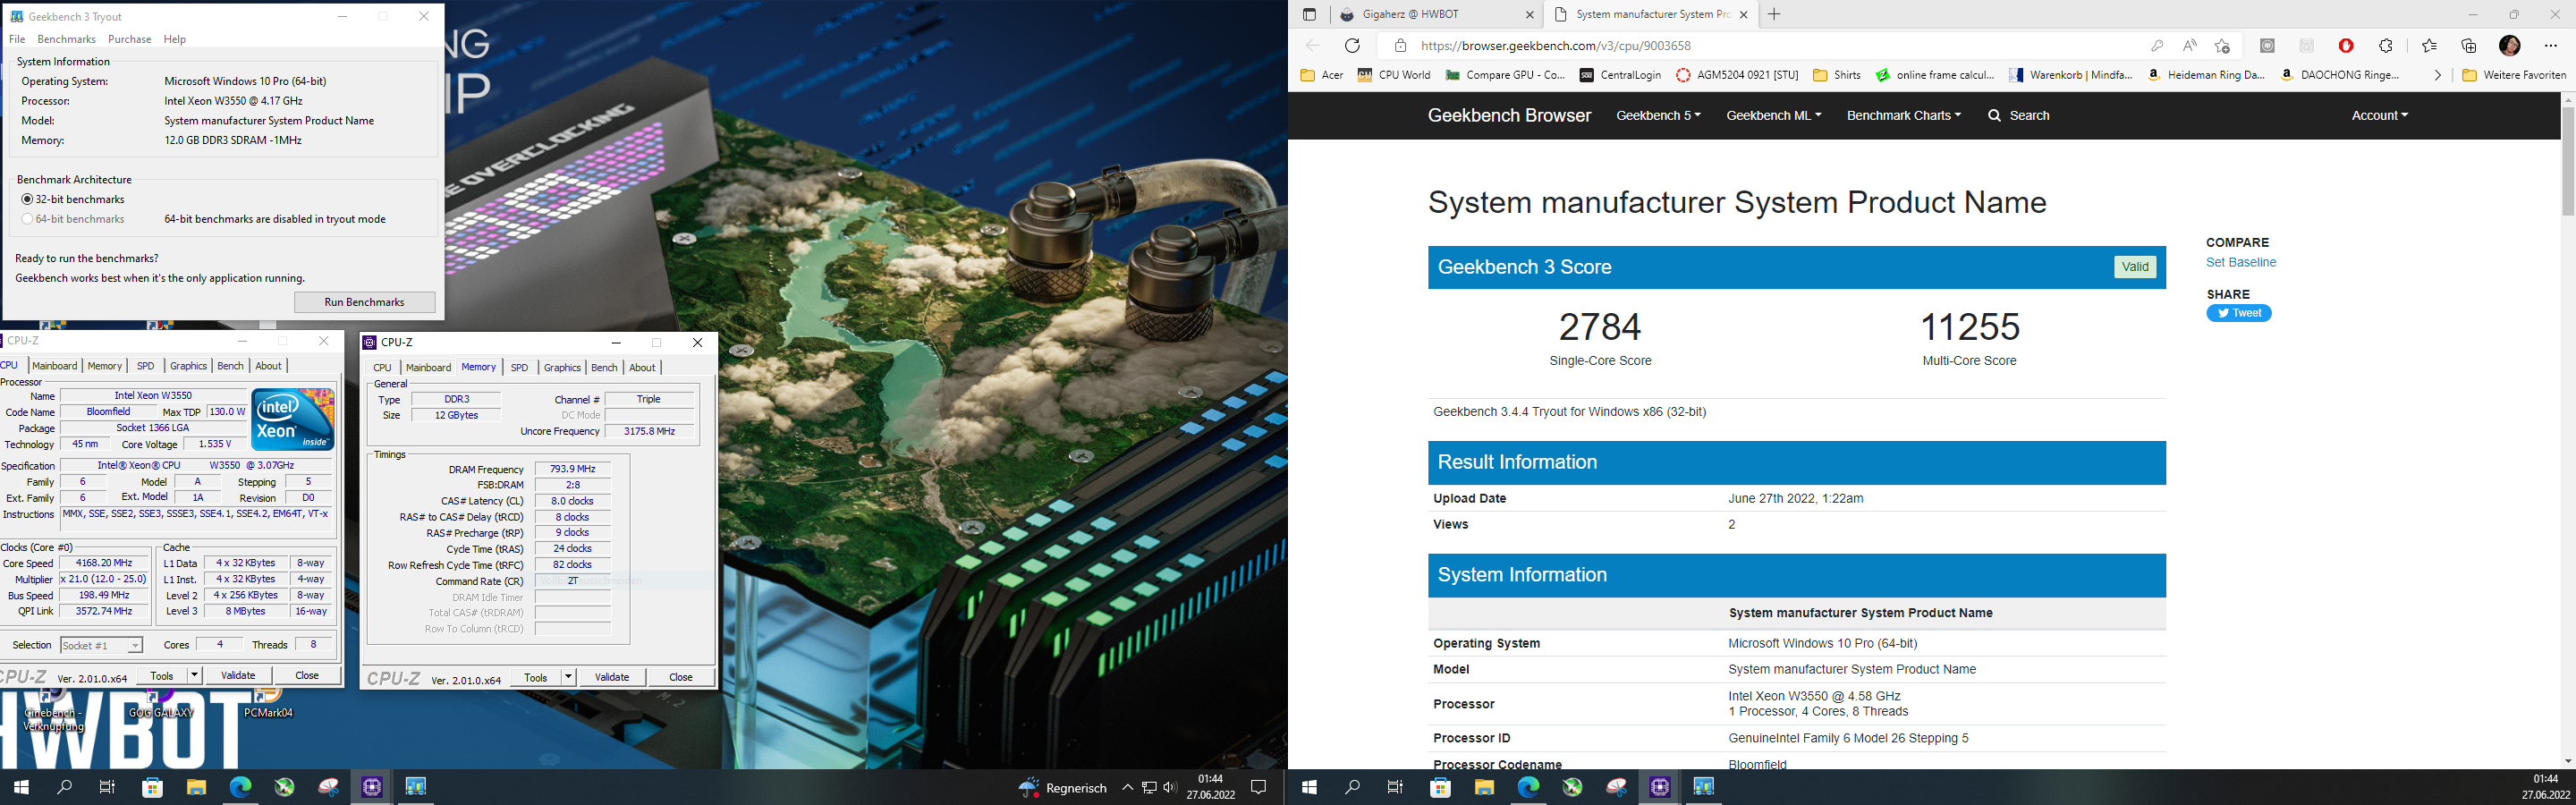Image resolution: width=2576 pixels, height=805 pixels.
Task: Click Validate in CPU-Z CPU window
Action: [238, 675]
